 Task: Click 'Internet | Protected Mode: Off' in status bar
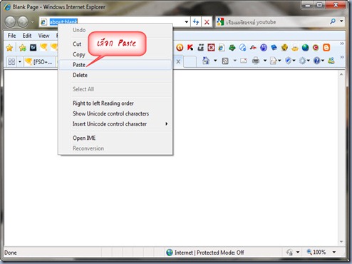coord(209,253)
